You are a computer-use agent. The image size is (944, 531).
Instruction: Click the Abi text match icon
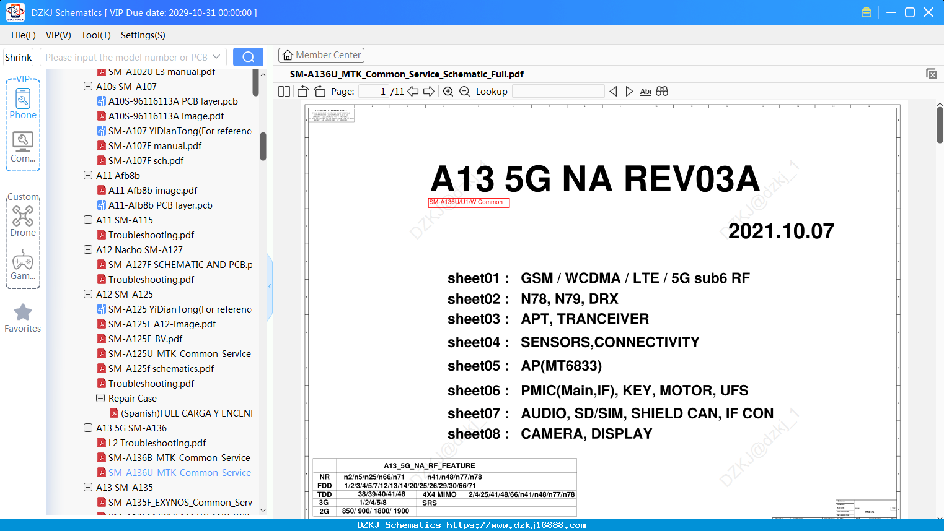[x=646, y=92]
